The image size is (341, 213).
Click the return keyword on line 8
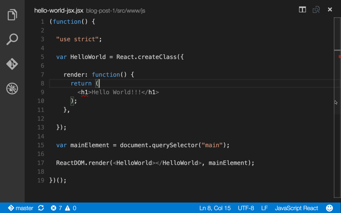click(x=81, y=84)
